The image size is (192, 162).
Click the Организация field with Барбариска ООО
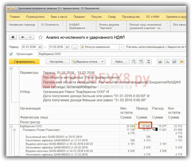(112, 54)
